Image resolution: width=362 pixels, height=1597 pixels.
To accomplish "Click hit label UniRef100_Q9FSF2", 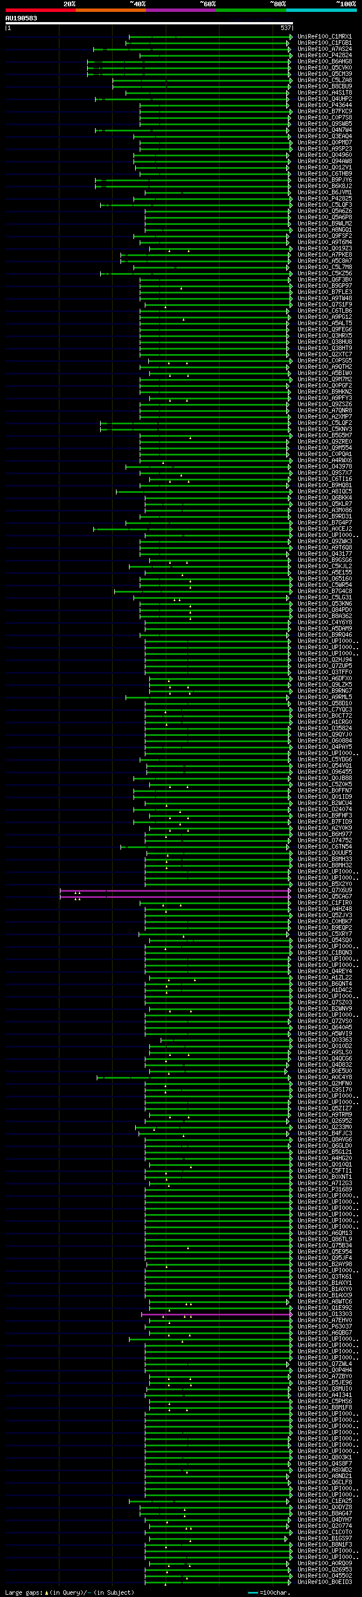I will (x=324, y=236).
